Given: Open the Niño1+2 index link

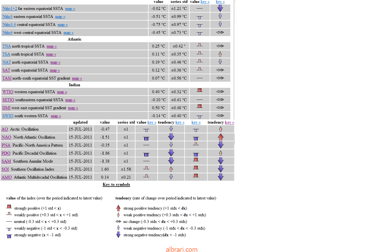Looking at the screenshot, I should coord(10,9).
